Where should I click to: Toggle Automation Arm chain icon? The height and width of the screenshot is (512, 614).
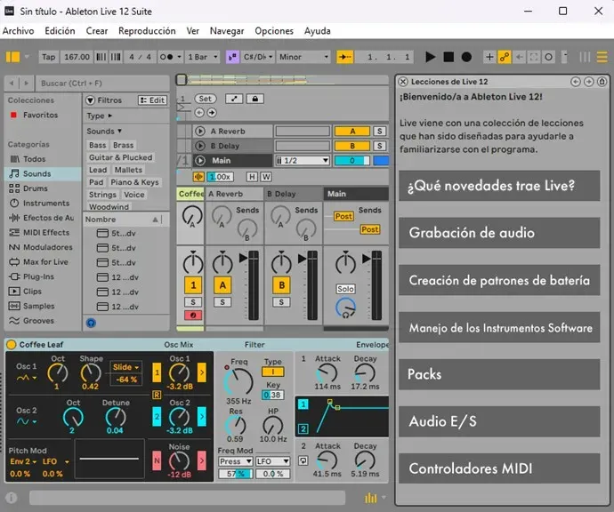[505, 57]
